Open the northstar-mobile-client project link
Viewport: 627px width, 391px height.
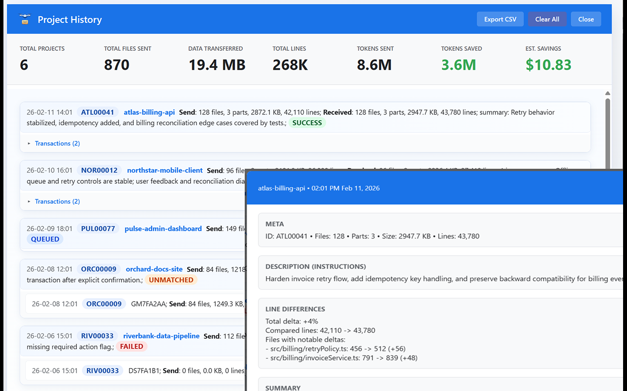[x=165, y=170]
